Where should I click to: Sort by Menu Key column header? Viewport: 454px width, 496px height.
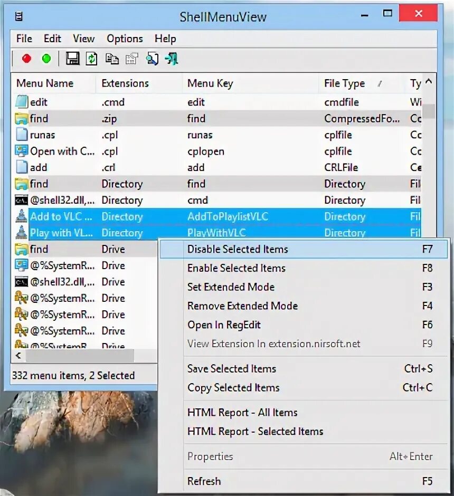(250, 83)
